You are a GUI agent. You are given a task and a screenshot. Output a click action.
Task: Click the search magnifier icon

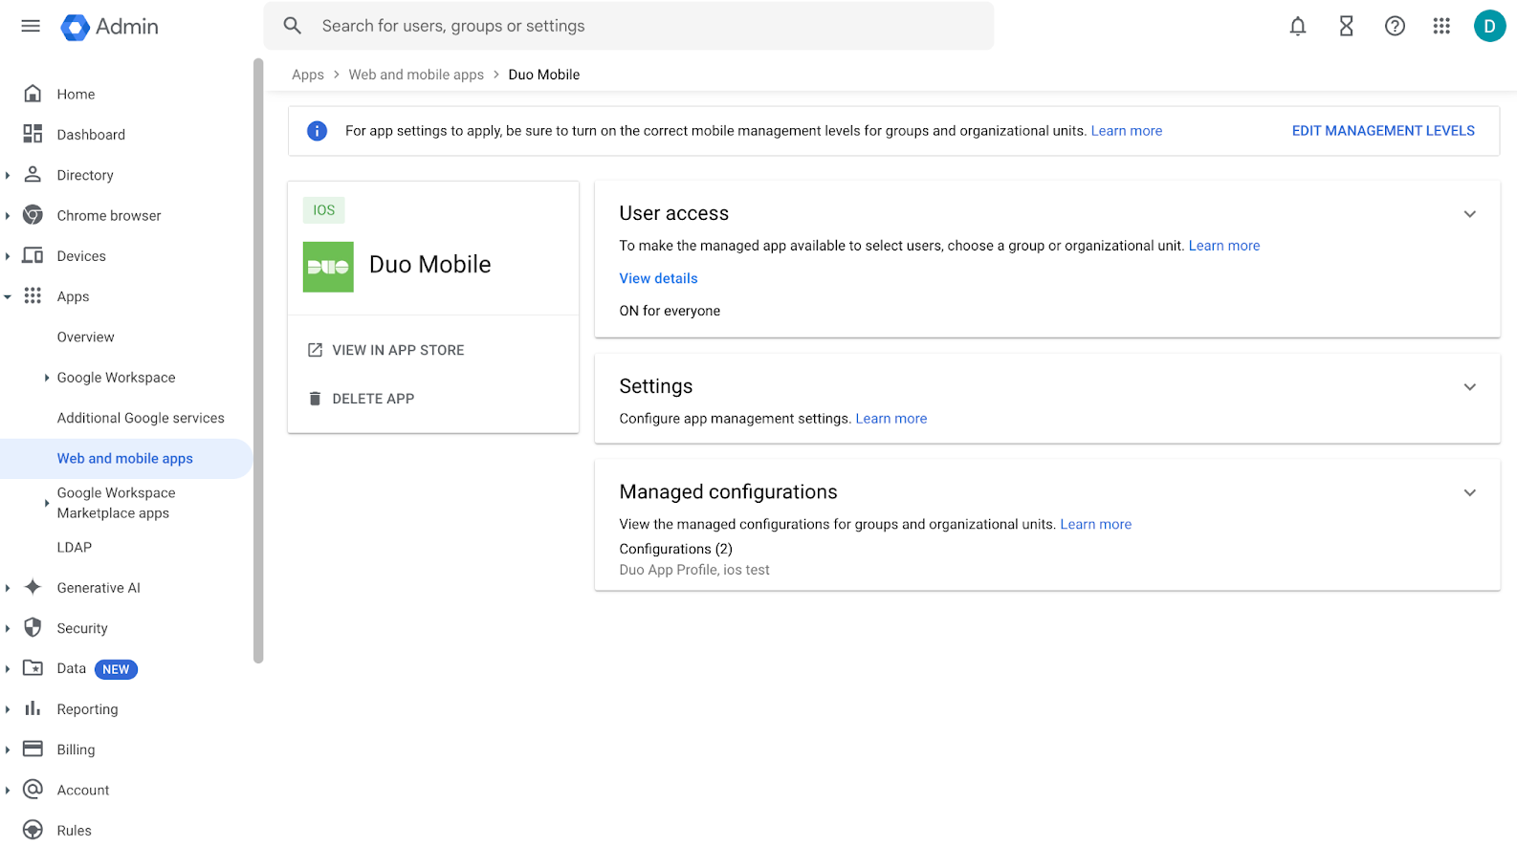coord(293,26)
